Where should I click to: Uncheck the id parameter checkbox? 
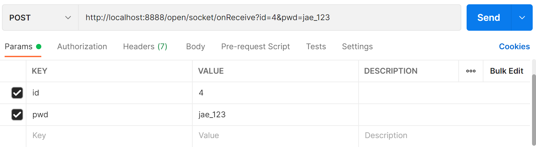(x=17, y=93)
